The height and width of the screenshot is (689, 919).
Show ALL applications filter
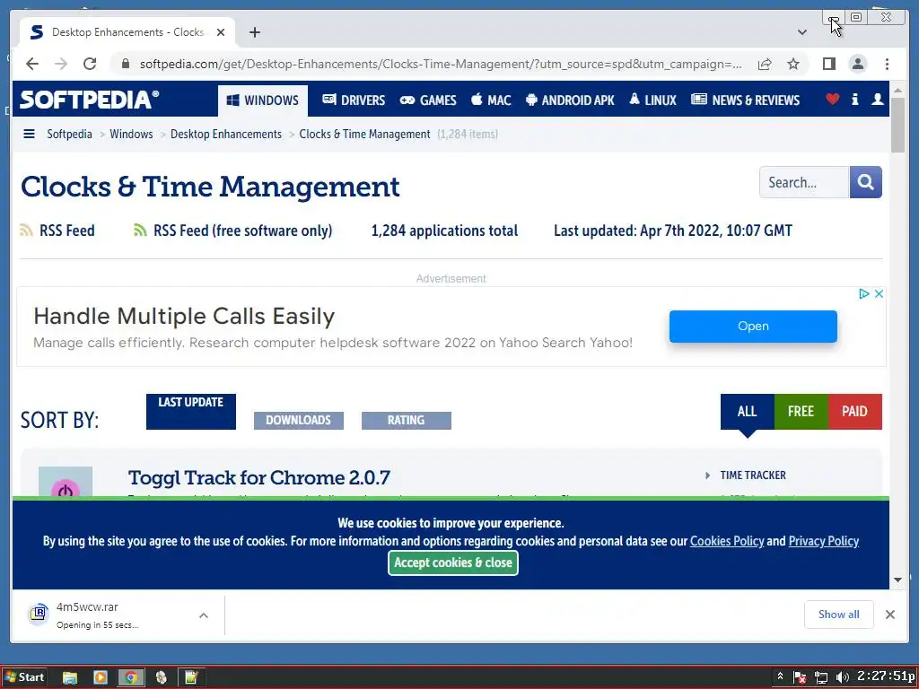pos(748,411)
